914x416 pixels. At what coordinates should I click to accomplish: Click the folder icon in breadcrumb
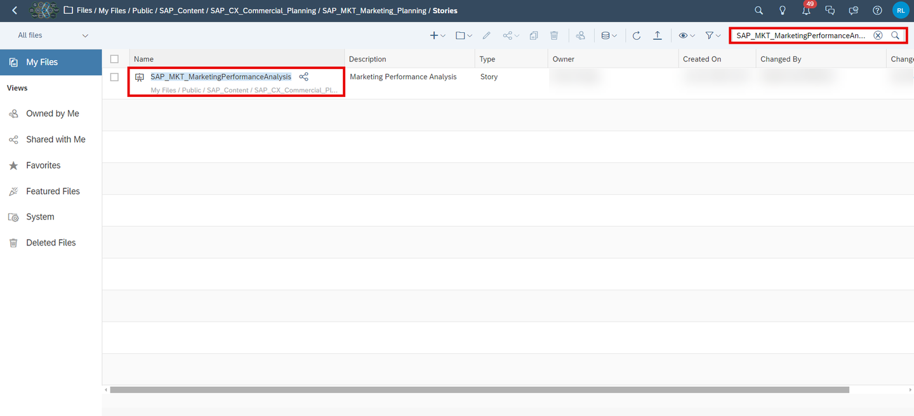pos(68,11)
